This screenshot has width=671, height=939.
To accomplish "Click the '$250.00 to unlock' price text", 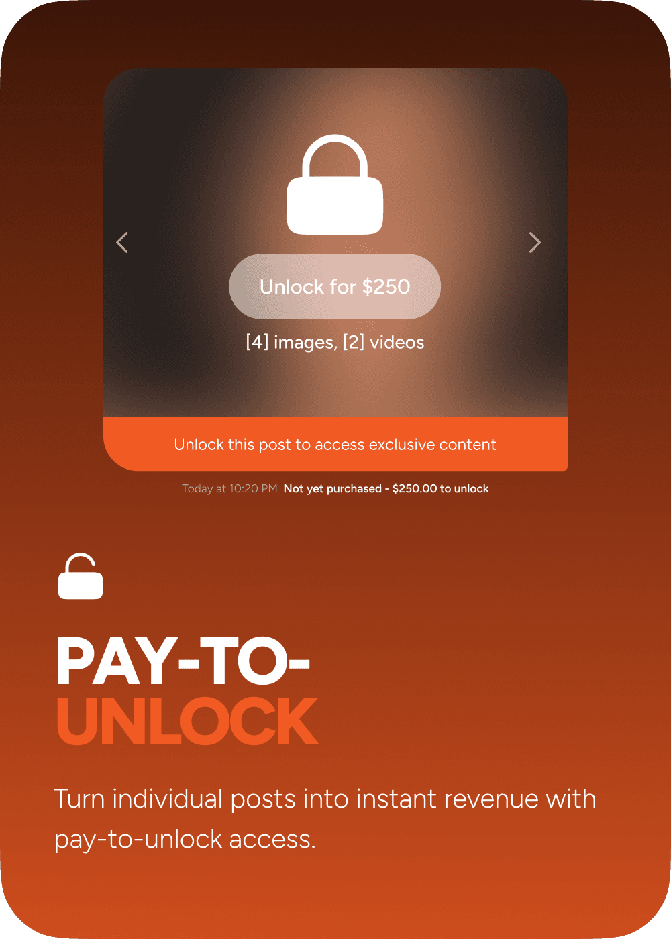I will [440, 488].
